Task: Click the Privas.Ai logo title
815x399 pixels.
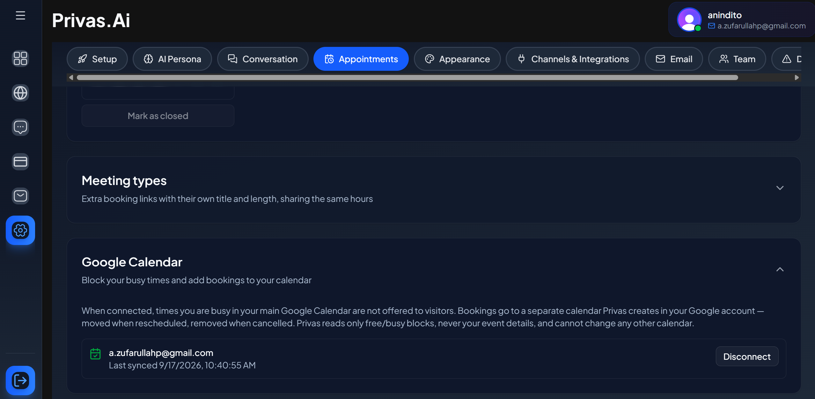Action: click(x=91, y=20)
